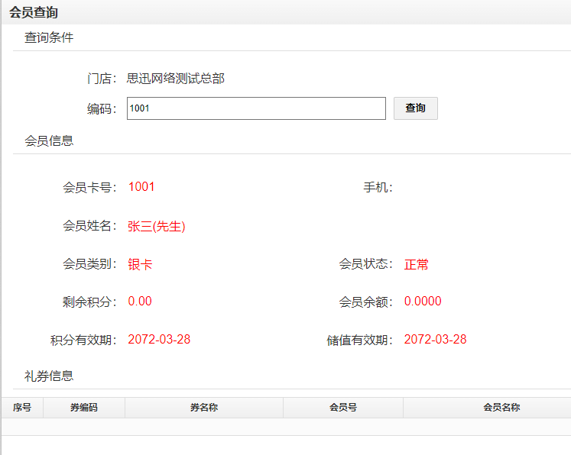The height and width of the screenshot is (455, 571).
Task: Click the 门店 field label
Action: pyautogui.click(x=102, y=79)
